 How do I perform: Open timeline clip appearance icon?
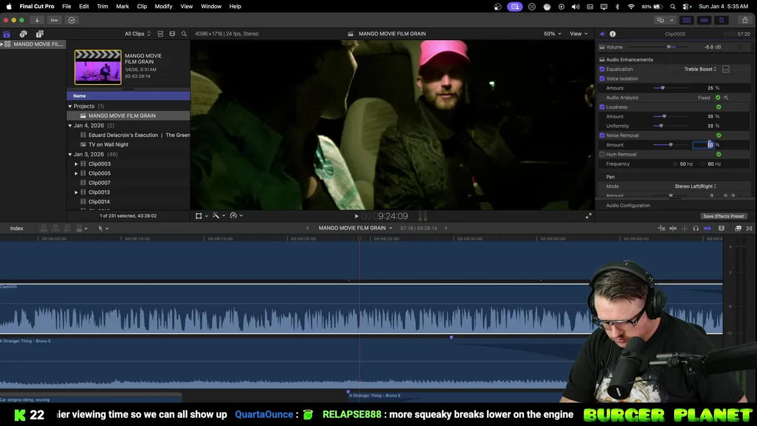click(x=721, y=228)
